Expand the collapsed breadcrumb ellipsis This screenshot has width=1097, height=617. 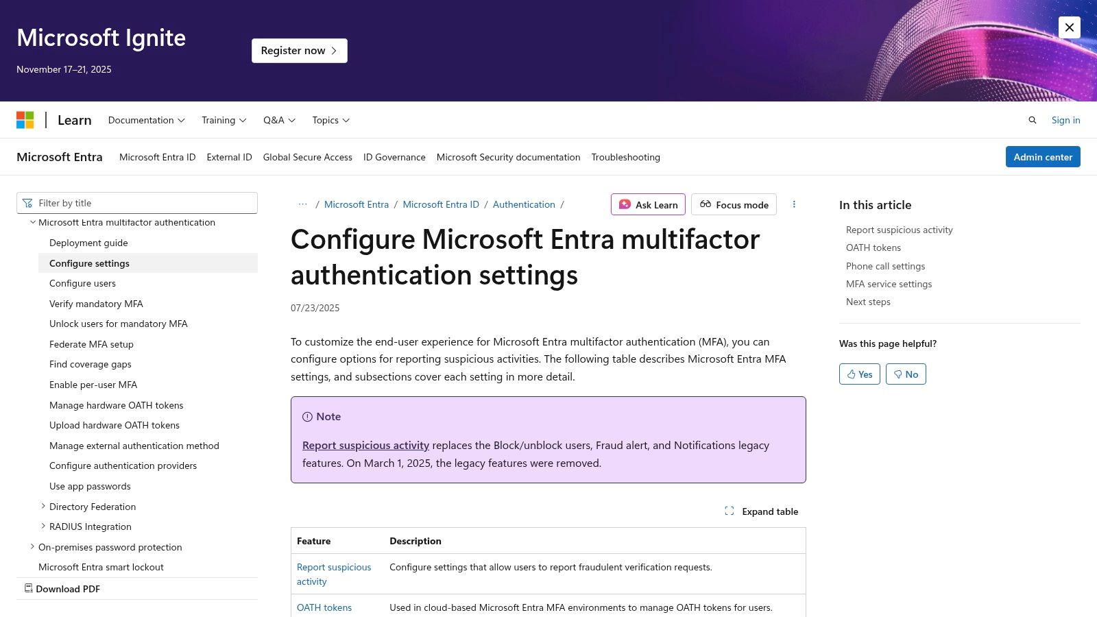[302, 204]
